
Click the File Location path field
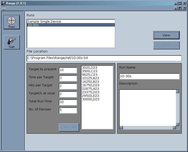pyautogui.click(x=104, y=58)
